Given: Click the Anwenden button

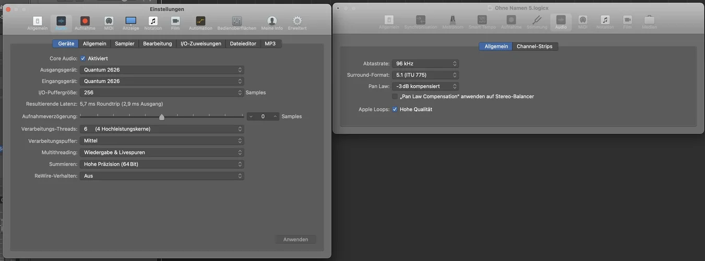Looking at the screenshot, I should (x=296, y=240).
